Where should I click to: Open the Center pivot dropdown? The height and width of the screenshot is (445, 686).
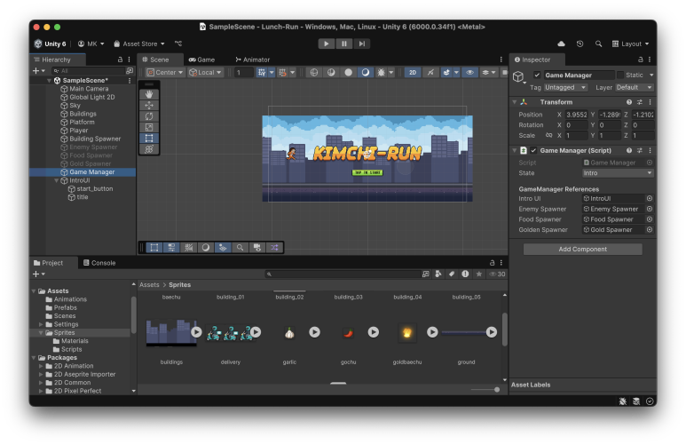click(x=165, y=73)
